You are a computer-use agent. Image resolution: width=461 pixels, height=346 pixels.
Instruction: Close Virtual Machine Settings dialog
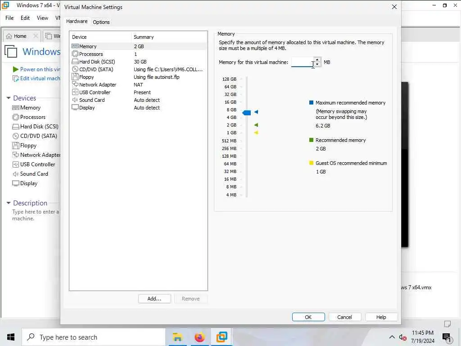click(x=394, y=7)
